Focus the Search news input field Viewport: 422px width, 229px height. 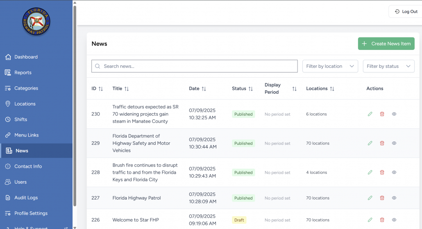point(195,66)
